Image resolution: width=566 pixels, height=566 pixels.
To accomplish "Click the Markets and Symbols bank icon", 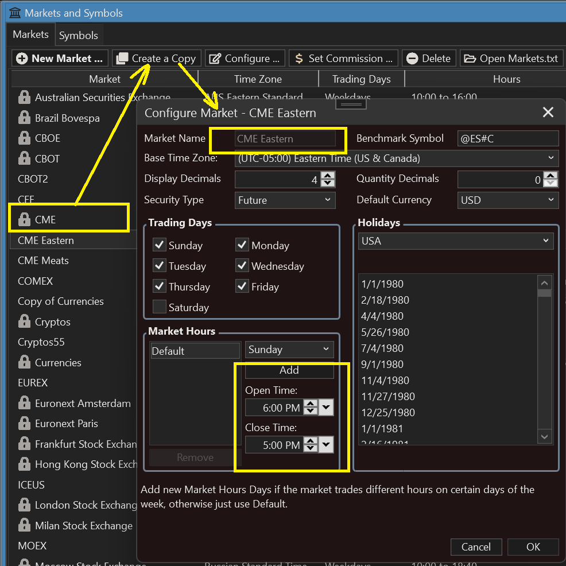I will pos(15,13).
